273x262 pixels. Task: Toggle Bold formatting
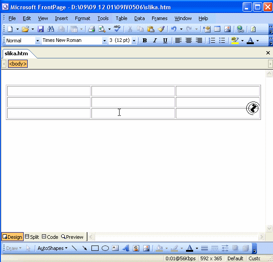tap(145, 41)
